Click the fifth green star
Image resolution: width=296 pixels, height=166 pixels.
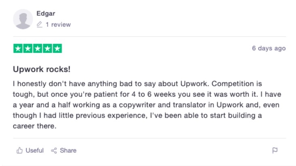click(x=57, y=48)
